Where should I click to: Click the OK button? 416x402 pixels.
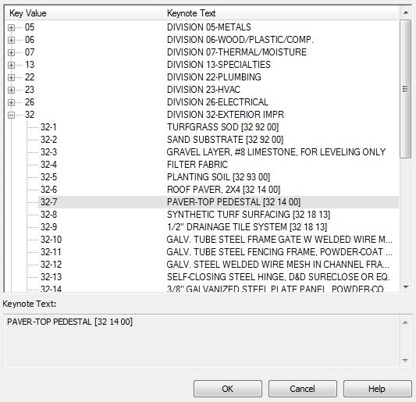coord(228,389)
